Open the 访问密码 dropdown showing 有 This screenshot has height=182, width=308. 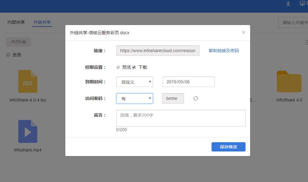(134, 98)
